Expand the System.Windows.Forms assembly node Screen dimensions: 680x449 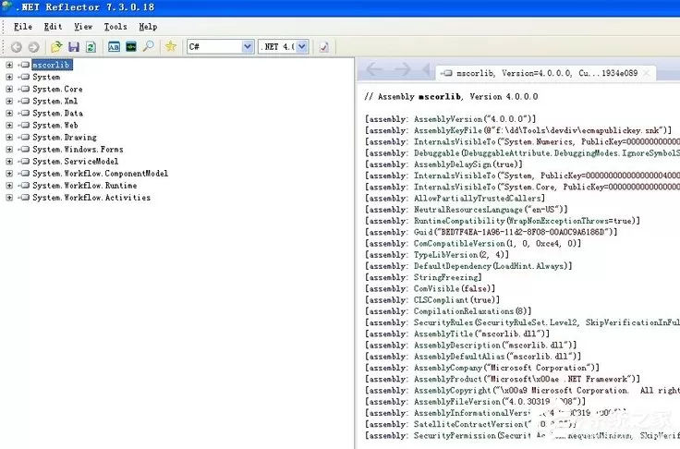pyautogui.click(x=9, y=150)
